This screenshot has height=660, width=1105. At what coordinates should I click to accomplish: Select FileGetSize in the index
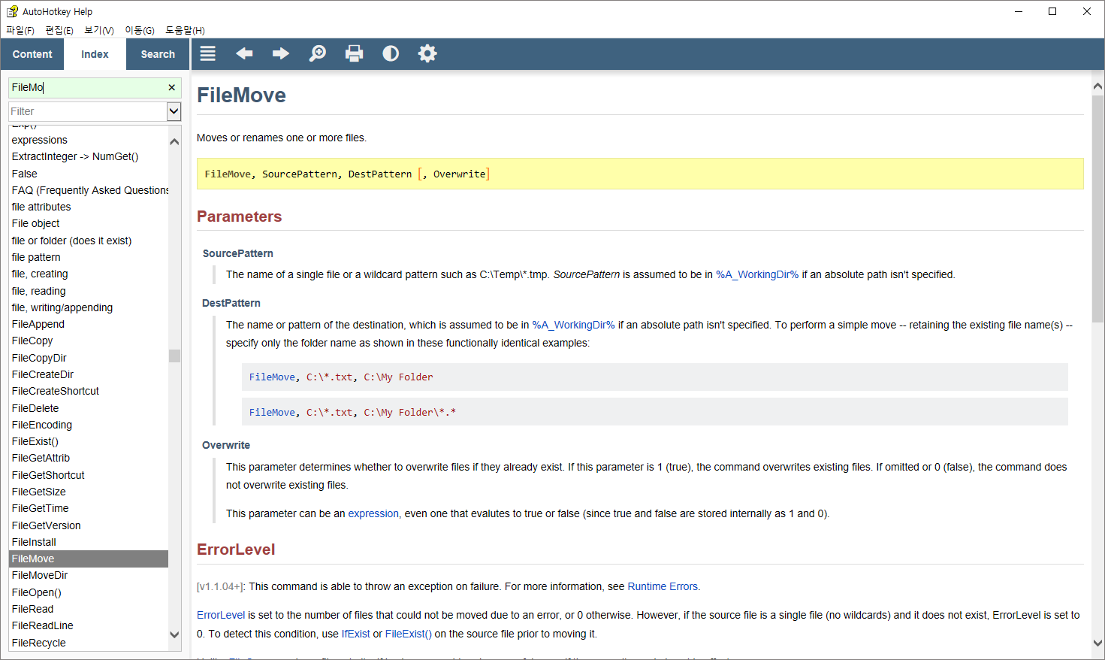[x=89, y=492]
